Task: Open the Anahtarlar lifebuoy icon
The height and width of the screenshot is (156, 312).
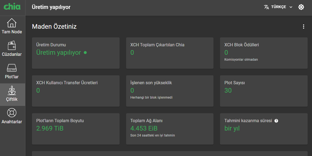Action: (x=12, y=113)
